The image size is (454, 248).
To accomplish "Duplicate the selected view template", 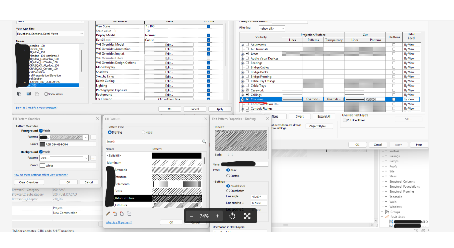I will [19, 94].
